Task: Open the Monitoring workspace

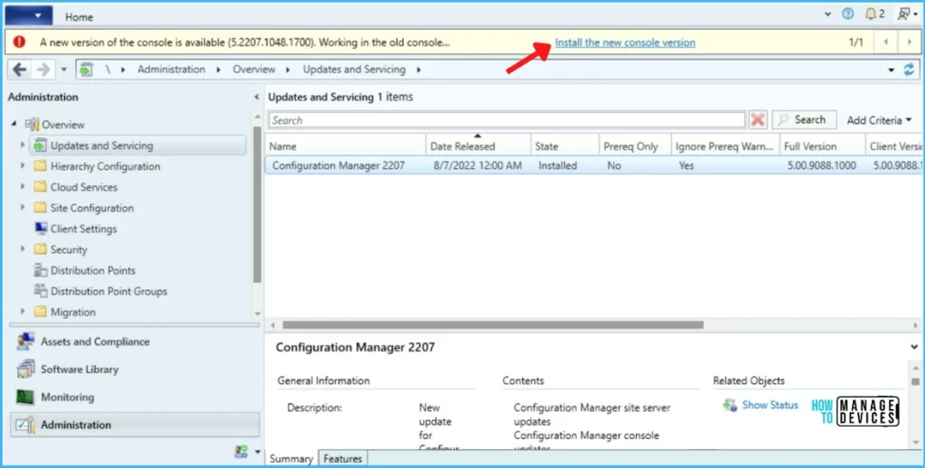Action: pyautogui.click(x=67, y=398)
